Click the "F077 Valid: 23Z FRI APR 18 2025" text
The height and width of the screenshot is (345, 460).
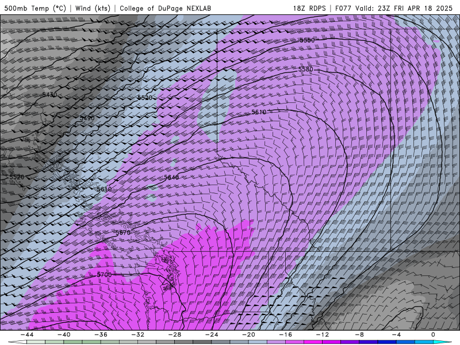394,8
